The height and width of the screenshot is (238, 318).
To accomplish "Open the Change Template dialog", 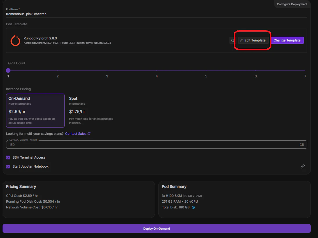I will 287,40.
